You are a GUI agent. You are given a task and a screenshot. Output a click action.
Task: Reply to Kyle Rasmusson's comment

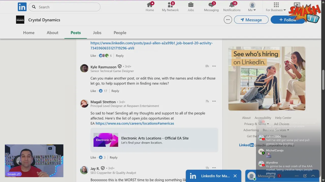tap(115, 91)
